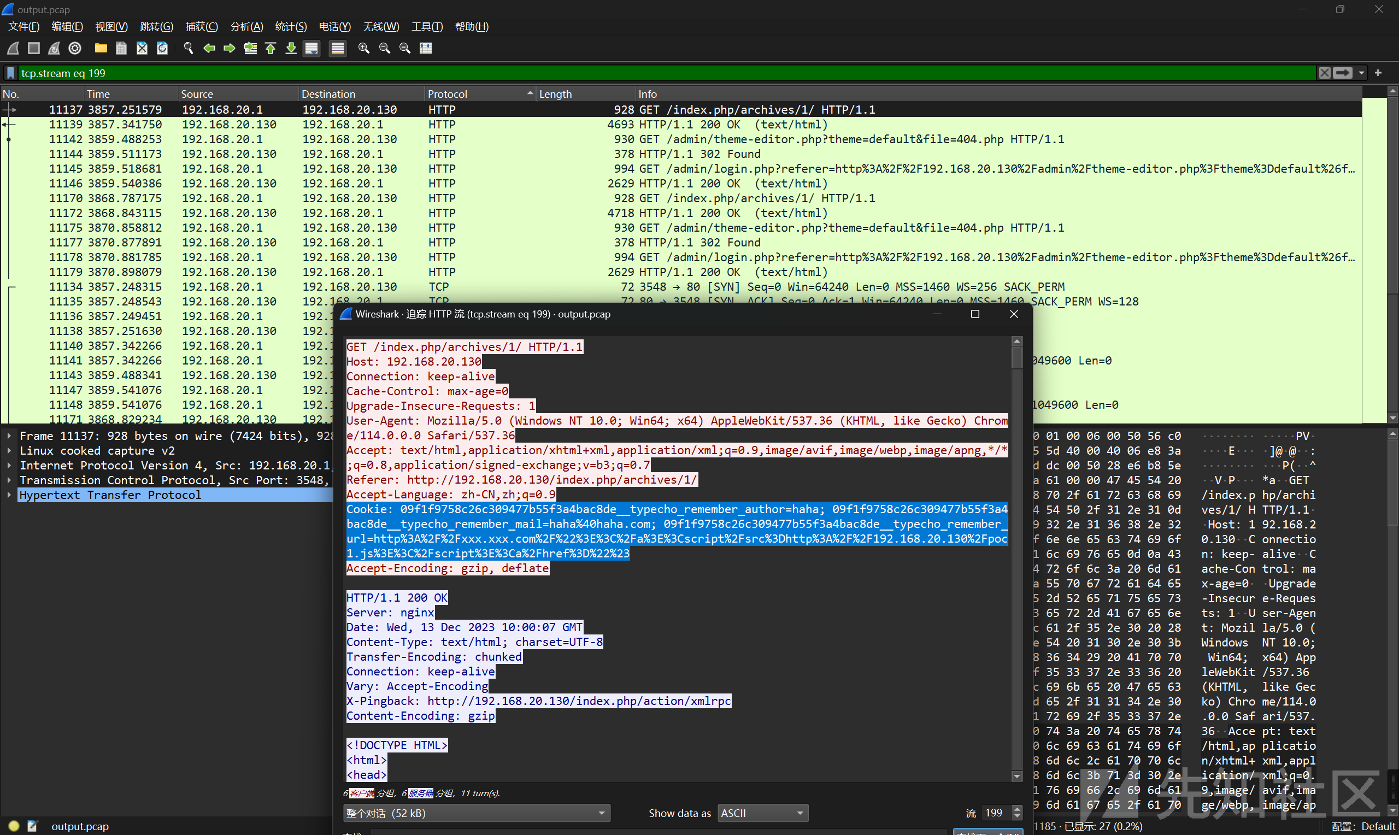Open 捕获(C) menu
Viewport: 1399px width, 835px height.
tap(202, 26)
